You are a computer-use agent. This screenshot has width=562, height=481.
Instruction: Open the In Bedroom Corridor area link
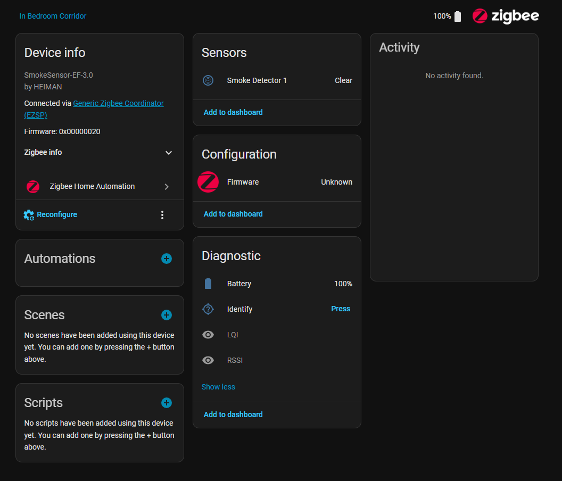pos(53,16)
